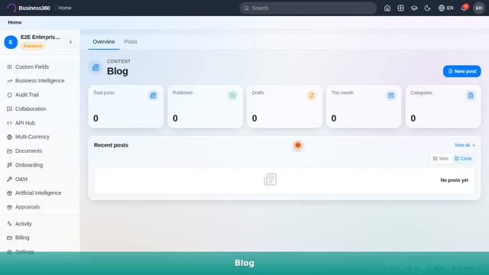Switch to the Posts tab
This screenshot has height=275, width=489.
[131, 41]
